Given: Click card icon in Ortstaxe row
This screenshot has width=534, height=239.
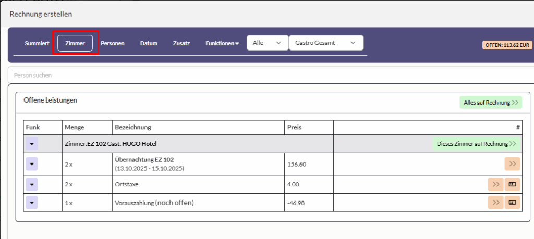Looking at the screenshot, I should point(512,184).
